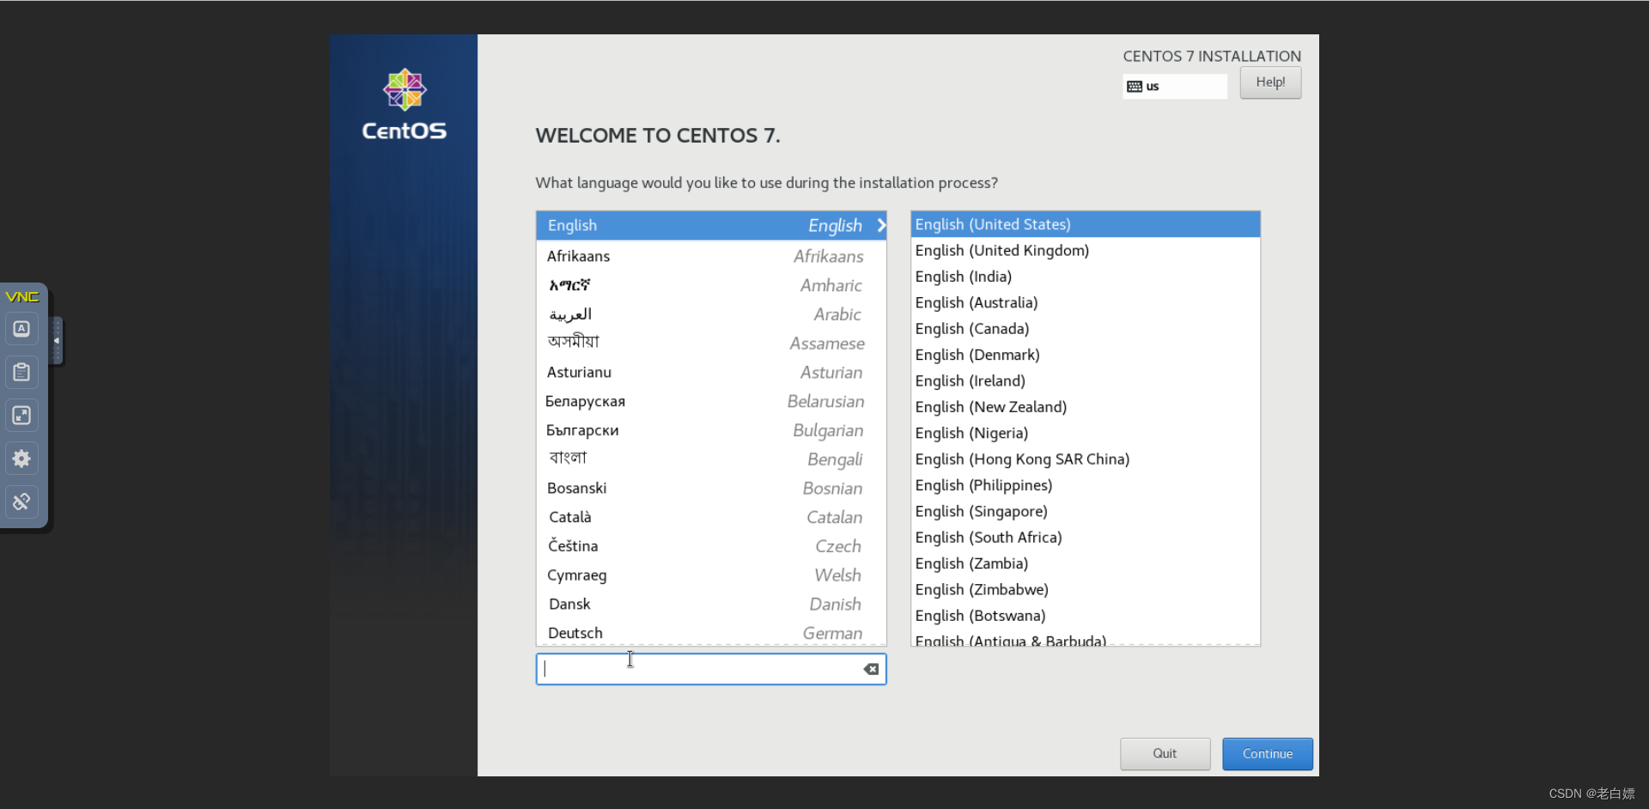Choose English (Ireland) locale
This screenshot has width=1649, height=809.
point(1086,380)
